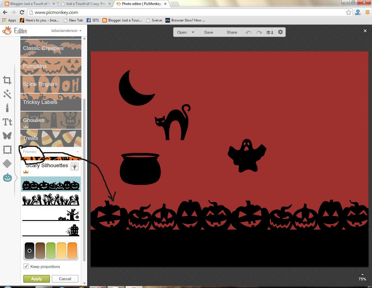Open the Text Tt tool
The height and width of the screenshot is (288, 372).
[7, 122]
